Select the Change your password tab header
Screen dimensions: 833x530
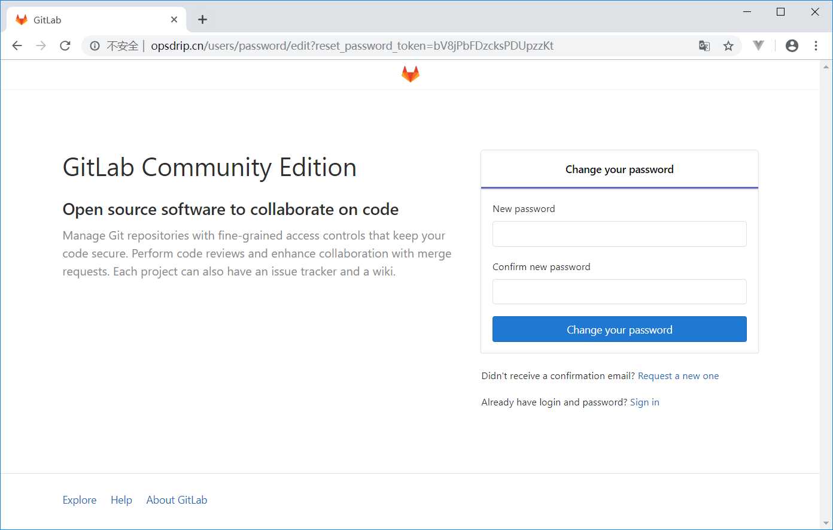[619, 169]
